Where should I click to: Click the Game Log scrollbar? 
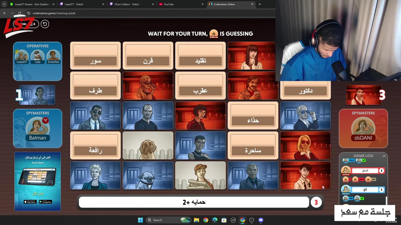click(x=386, y=200)
